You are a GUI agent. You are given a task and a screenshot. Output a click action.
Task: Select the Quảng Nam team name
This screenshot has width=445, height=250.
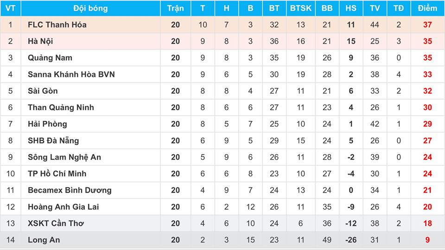point(50,58)
